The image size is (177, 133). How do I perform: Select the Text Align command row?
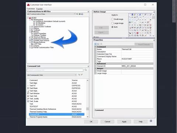click(57, 83)
